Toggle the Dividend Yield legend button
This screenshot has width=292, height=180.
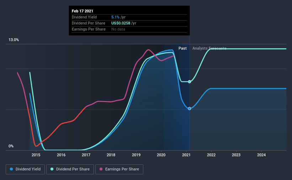(25, 169)
